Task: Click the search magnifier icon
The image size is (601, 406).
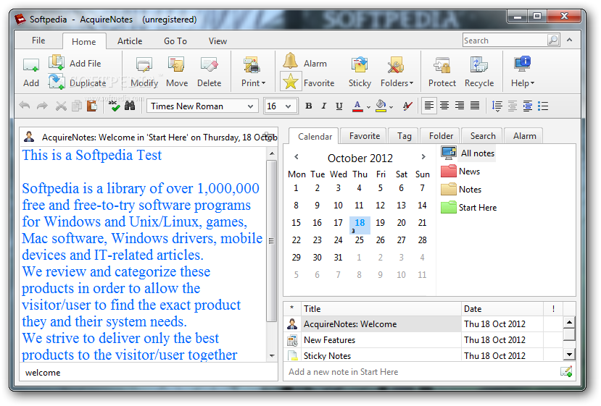Action: tap(553, 40)
